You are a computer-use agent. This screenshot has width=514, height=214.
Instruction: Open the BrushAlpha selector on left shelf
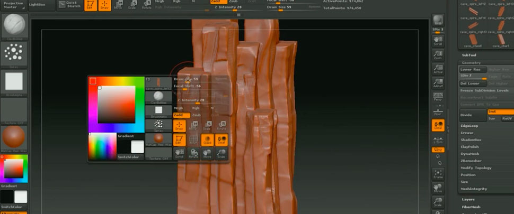click(x=14, y=82)
